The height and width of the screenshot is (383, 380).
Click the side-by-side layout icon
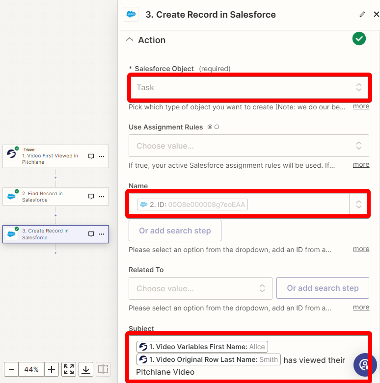(103, 369)
